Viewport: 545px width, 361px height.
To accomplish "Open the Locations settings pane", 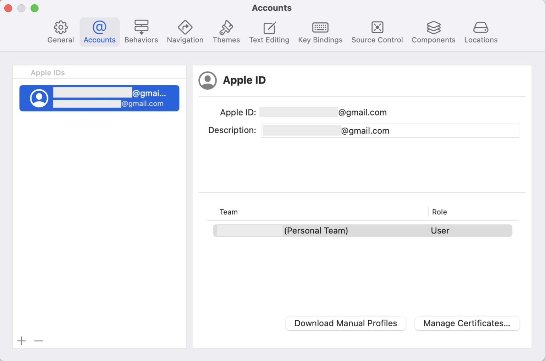I will click(481, 32).
